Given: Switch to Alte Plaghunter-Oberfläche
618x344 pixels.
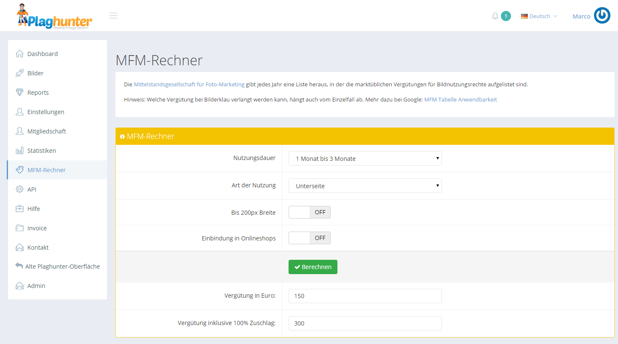Looking at the screenshot, I should click(57, 266).
